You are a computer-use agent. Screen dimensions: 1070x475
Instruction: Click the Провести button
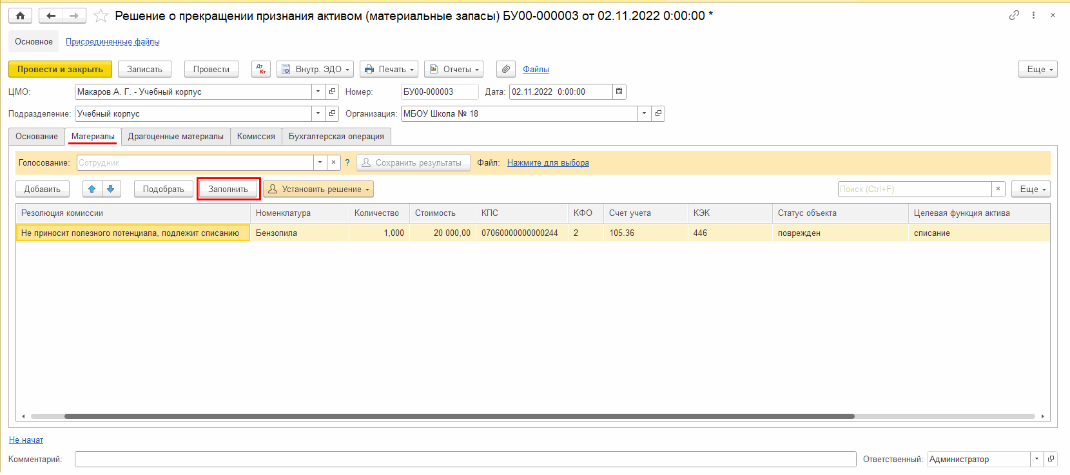pyautogui.click(x=211, y=69)
